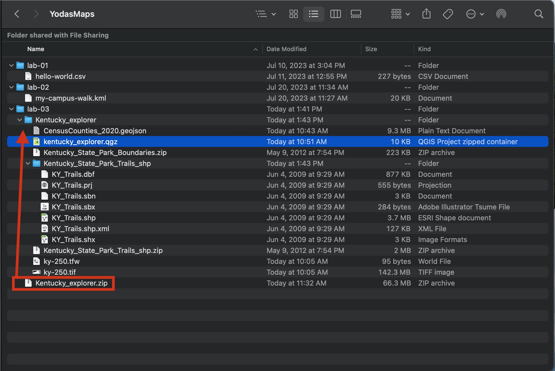Open the Edit Tags button
The image size is (555, 371).
448,14
